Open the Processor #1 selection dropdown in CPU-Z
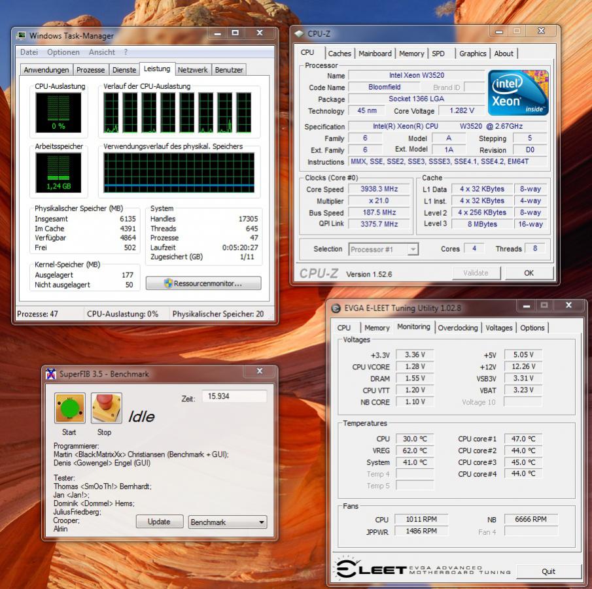This screenshot has width=592, height=589. [x=383, y=249]
